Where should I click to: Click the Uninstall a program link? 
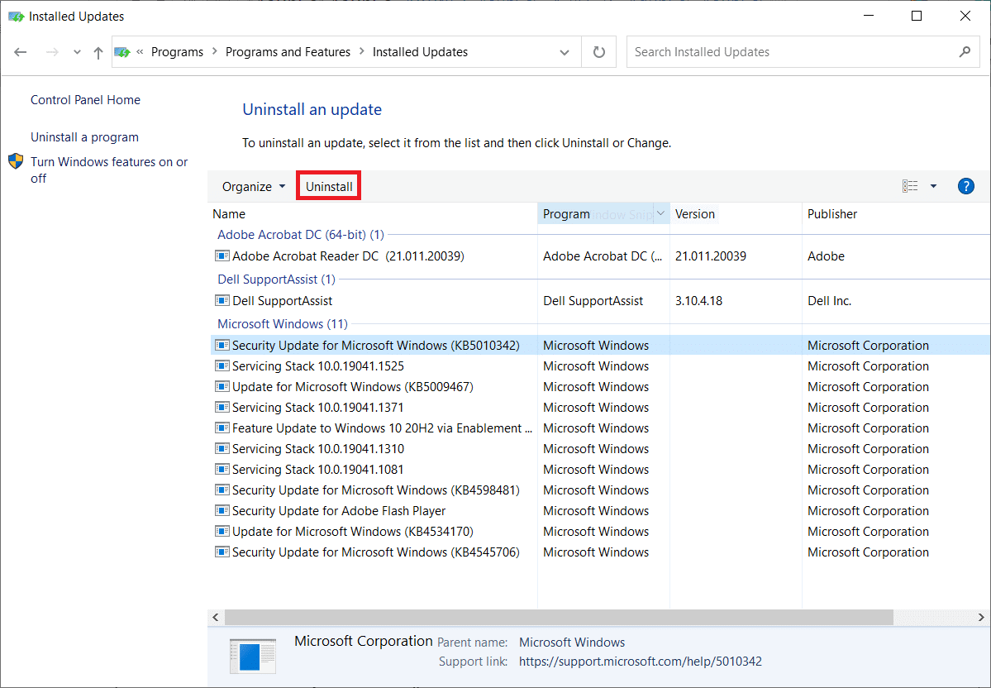pos(83,136)
